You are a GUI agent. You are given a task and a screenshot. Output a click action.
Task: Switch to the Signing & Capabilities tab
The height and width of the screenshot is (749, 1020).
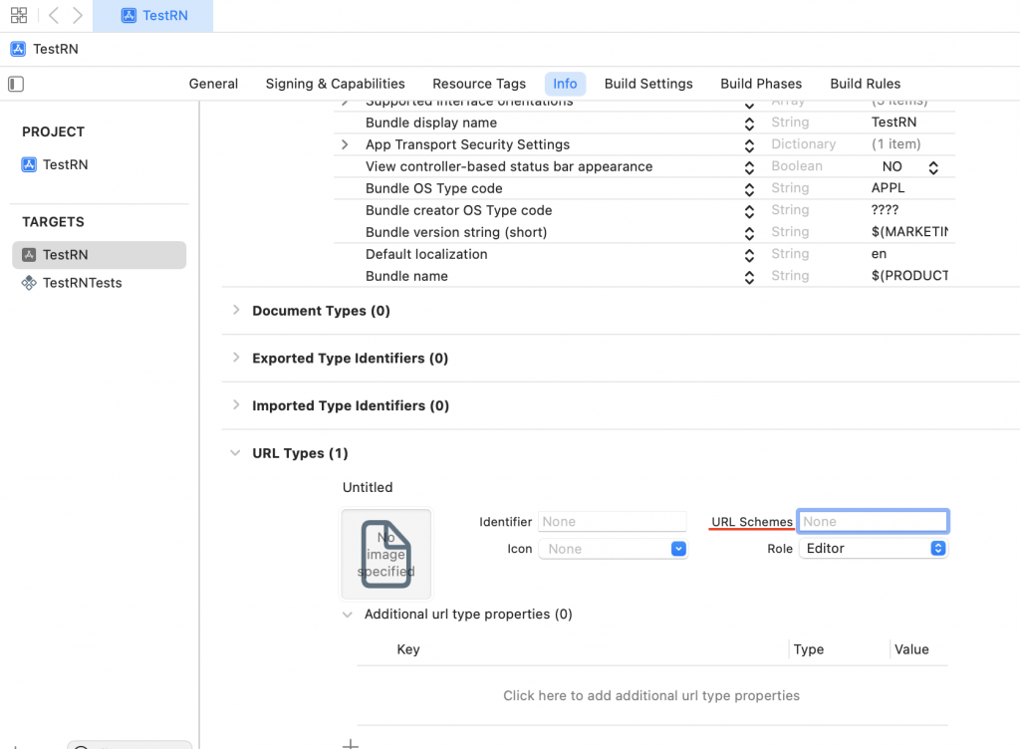[x=335, y=84]
